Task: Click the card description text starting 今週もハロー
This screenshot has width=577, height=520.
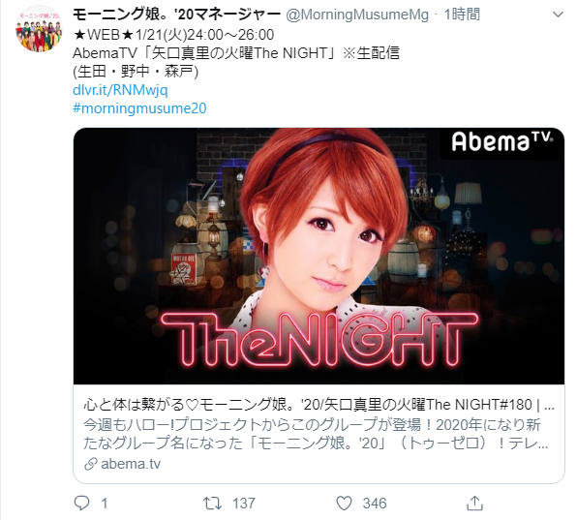Action: click(316, 434)
